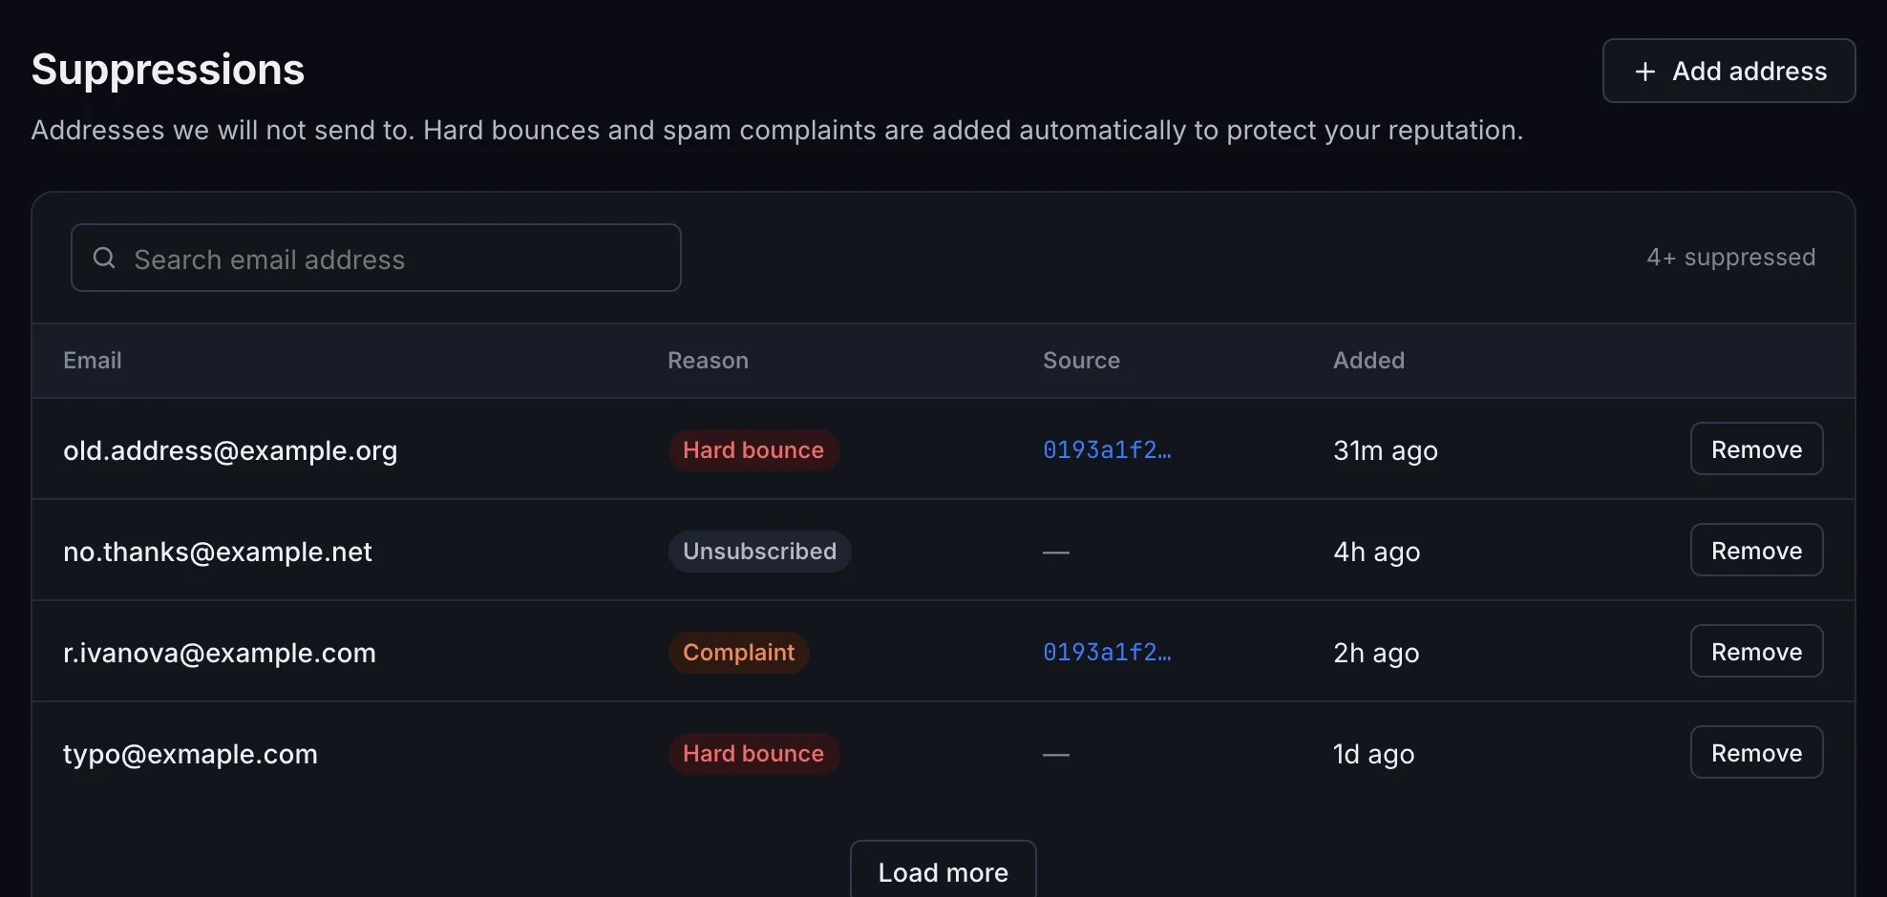Load more suppressed addresses
This screenshot has width=1887, height=897.
click(943, 871)
